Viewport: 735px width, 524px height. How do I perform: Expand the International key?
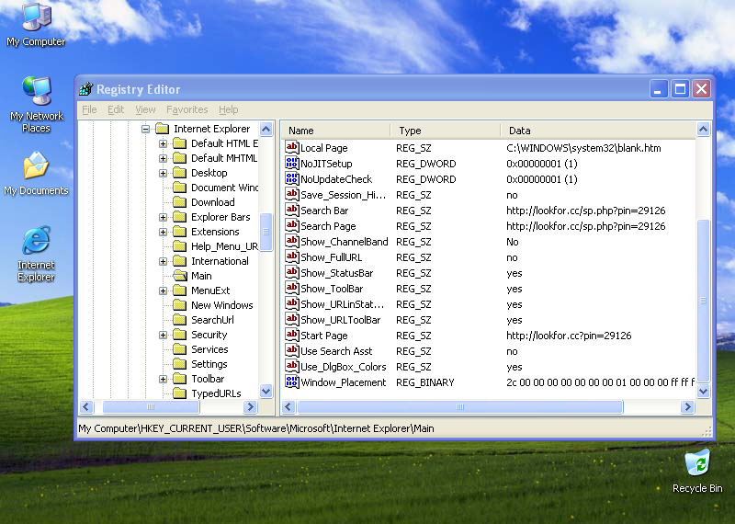click(x=164, y=261)
